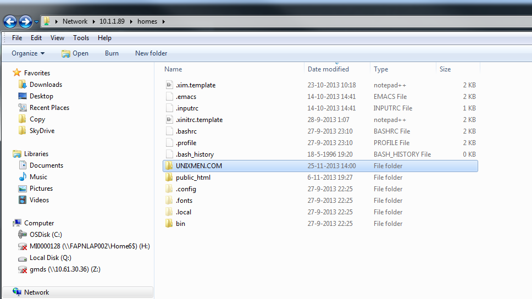Open the Tools menu
Viewport: 532px width, 299px height.
click(81, 38)
